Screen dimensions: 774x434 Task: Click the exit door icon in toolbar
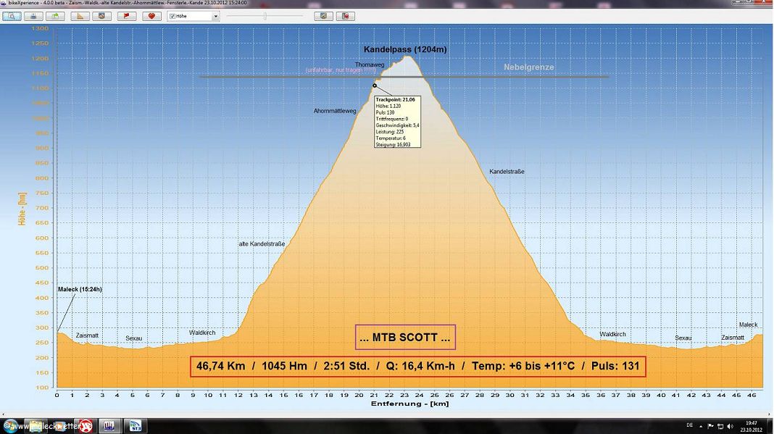tap(346, 16)
